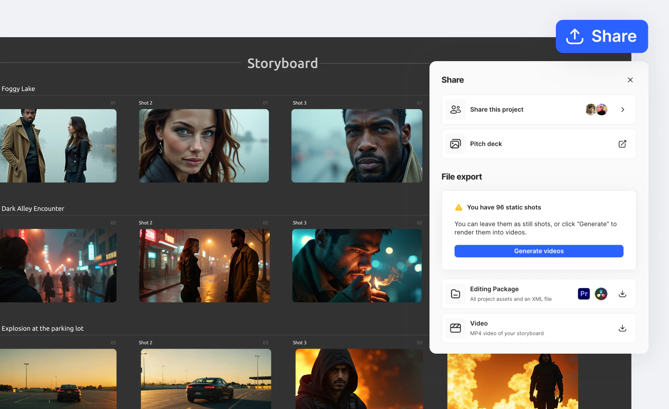
Task: Click the Premiere Pro icon
Action: [584, 294]
